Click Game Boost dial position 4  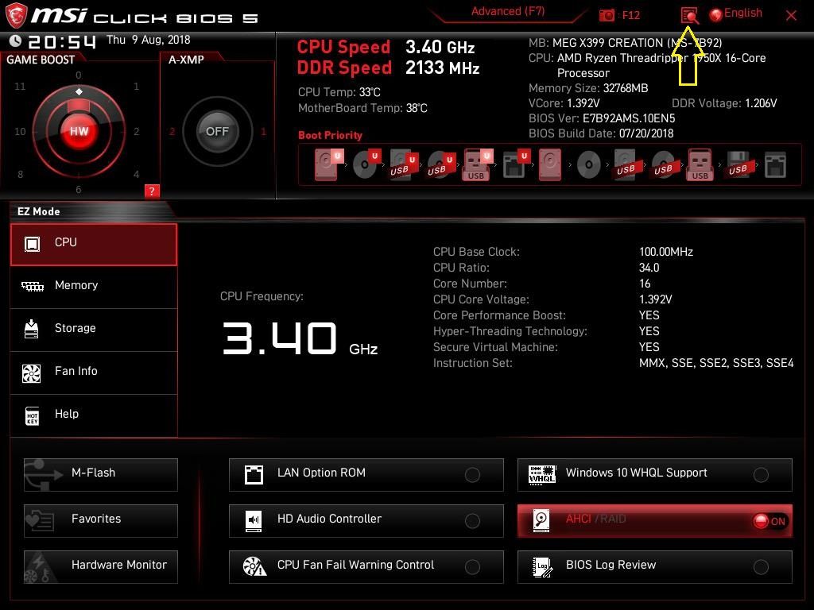[x=136, y=174]
